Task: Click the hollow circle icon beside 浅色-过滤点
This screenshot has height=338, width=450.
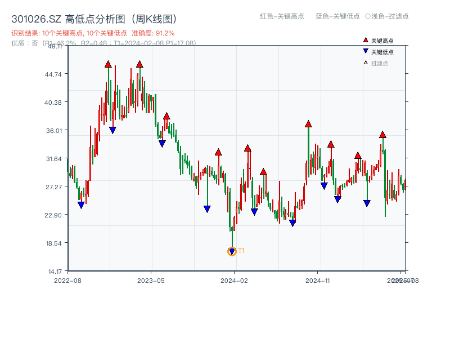Action: pyautogui.click(x=369, y=17)
